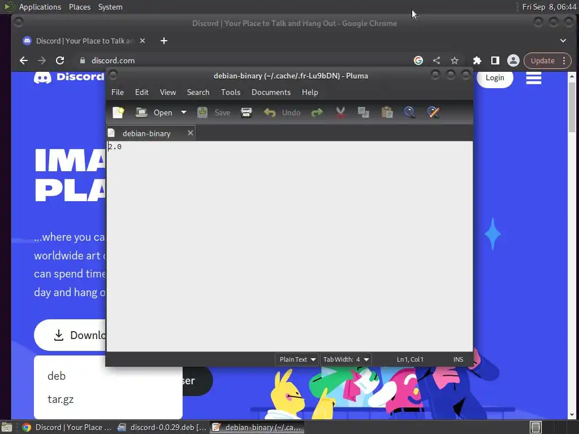This screenshot has height=434, width=579.
Task: Reload the Discord page in Chrome
Action: point(60,60)
